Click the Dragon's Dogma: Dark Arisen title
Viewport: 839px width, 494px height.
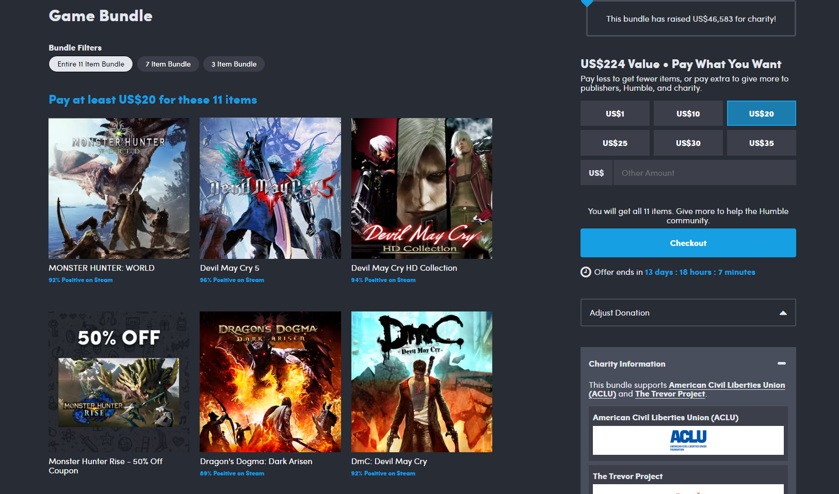pyautogui.click(x=256, y=462)
